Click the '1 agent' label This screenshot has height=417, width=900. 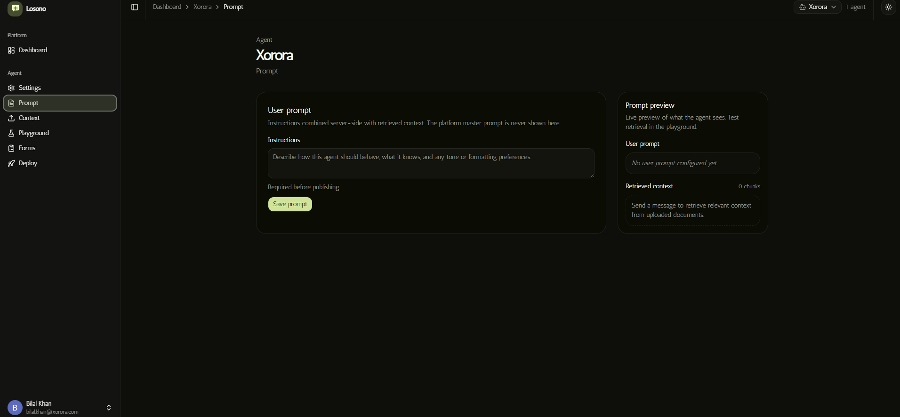[855, 7]
